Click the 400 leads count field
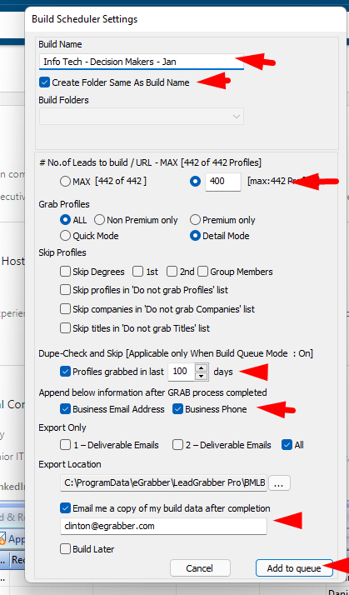Viewport: 349px width, 595px height. 222,182
